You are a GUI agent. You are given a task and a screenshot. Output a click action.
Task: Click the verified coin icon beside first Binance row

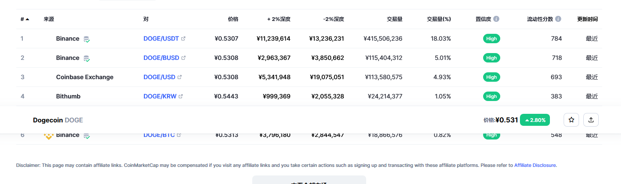pos(87,39)
